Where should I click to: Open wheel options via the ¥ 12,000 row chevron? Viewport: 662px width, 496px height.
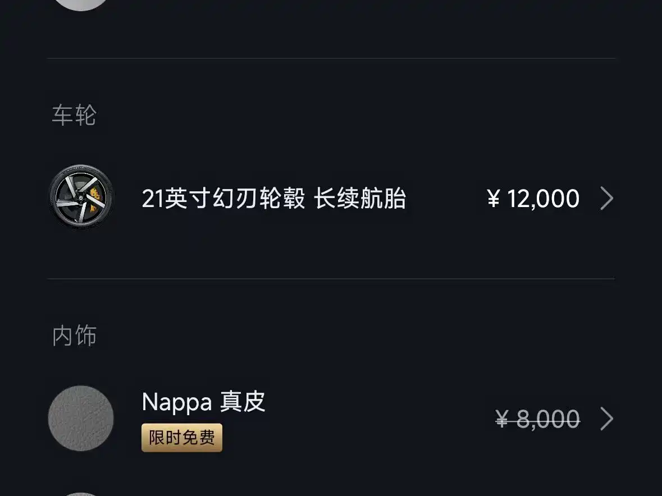[606, 199]
